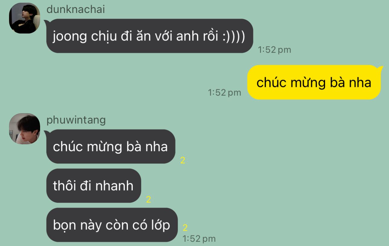
Task: Click the timestamp below 'bọn này còn có lớp'
Action: [x=199, y=239]
